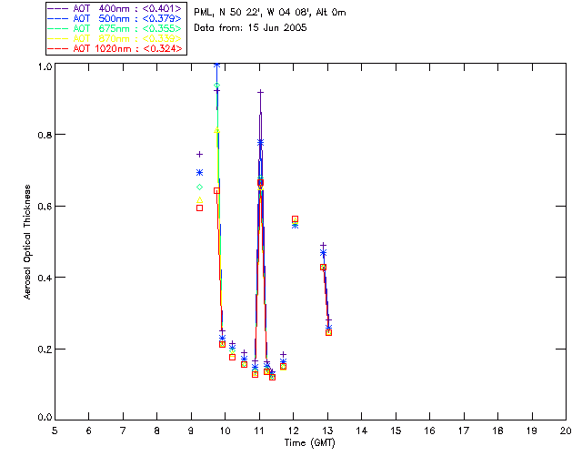The width and height of the screenshot is (582, 466).
Task: Click the y-axis tick label 0.2
Action: (x=45, y=349)
